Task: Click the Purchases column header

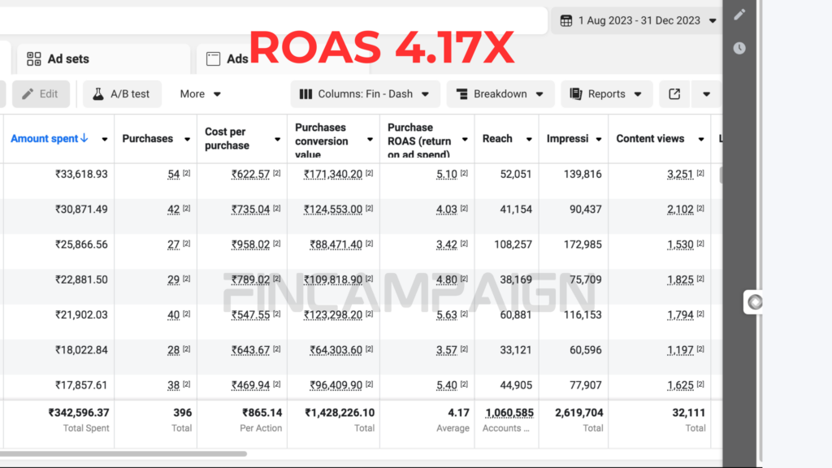Action: (x=147, y=139)
